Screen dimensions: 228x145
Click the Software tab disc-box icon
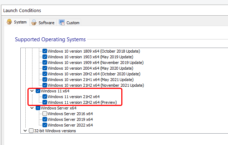click(34, 23)
